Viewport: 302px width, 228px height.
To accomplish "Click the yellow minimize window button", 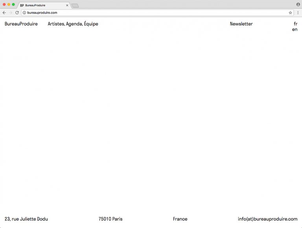I will (x=9, y=4).
